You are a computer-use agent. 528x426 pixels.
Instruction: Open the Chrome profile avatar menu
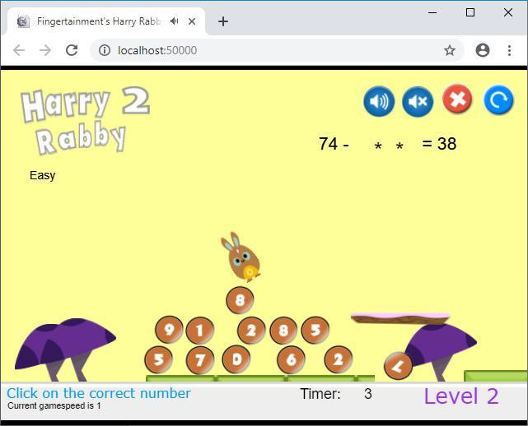pos(482,50)
